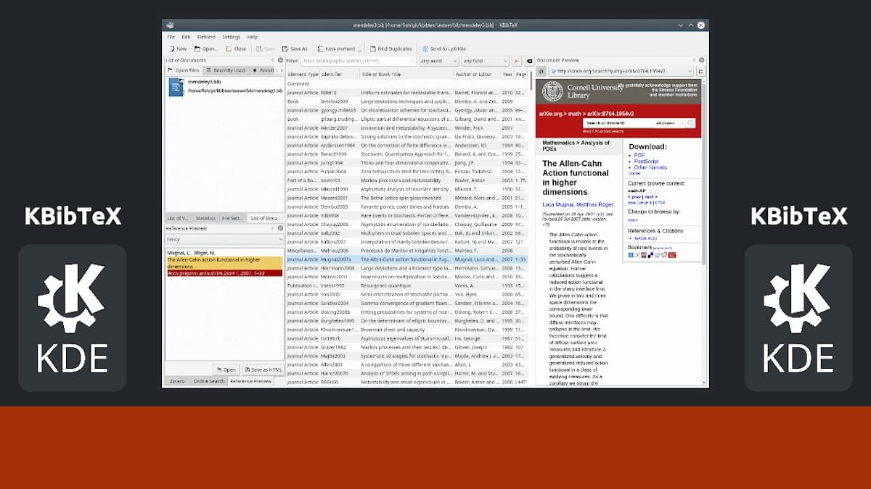The image size is (871, 489).
Task: Open the Element menu
Action: pyautogui.click(x=206, y=37)
